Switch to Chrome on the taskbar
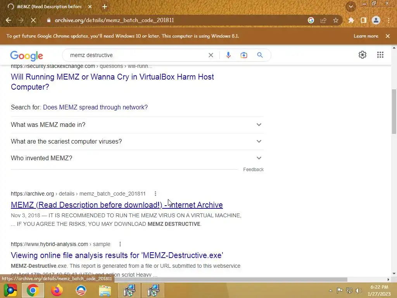Image resolution: width=397 pixels, height=298 pixels. click(x=33, y=290)
